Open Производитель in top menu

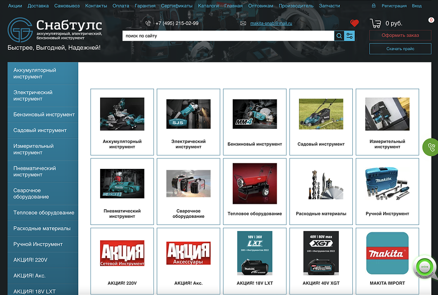point(296,6)
